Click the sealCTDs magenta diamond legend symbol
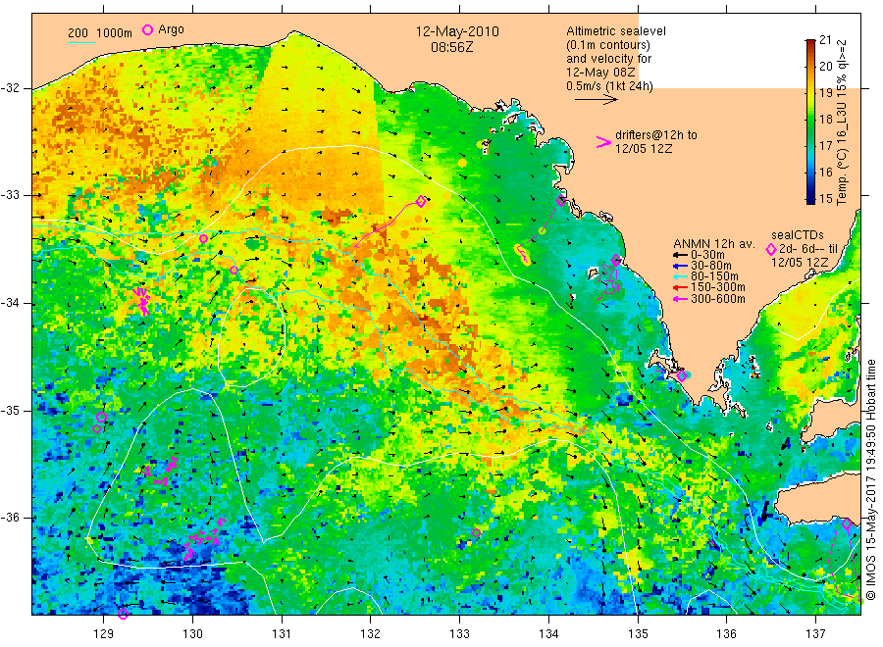The image size is (883, 647). click(x=771, y=249)
